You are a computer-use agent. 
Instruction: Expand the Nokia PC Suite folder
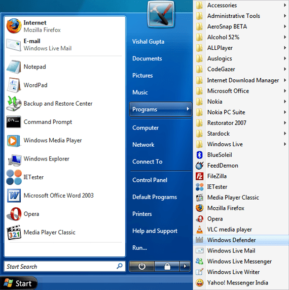241,112
